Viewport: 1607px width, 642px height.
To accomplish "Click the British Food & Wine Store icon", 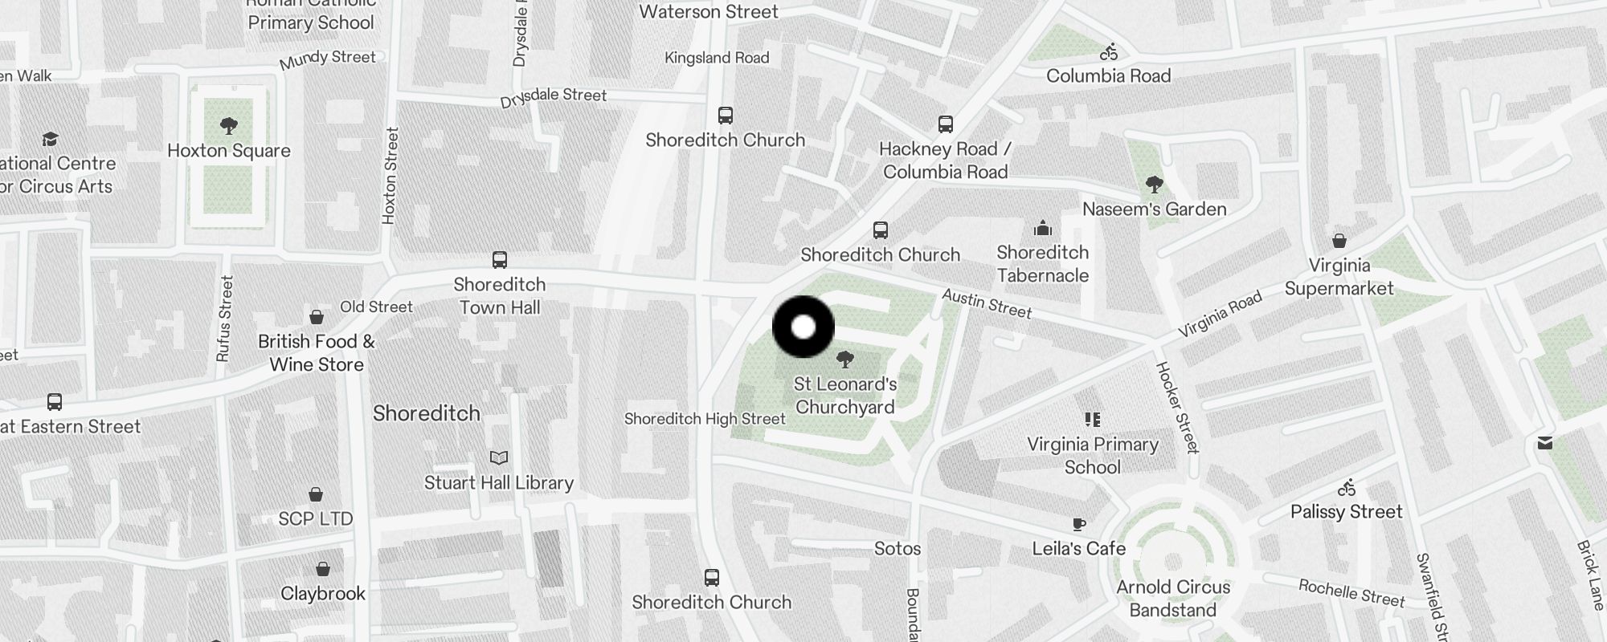I will (x=317, y=317).
